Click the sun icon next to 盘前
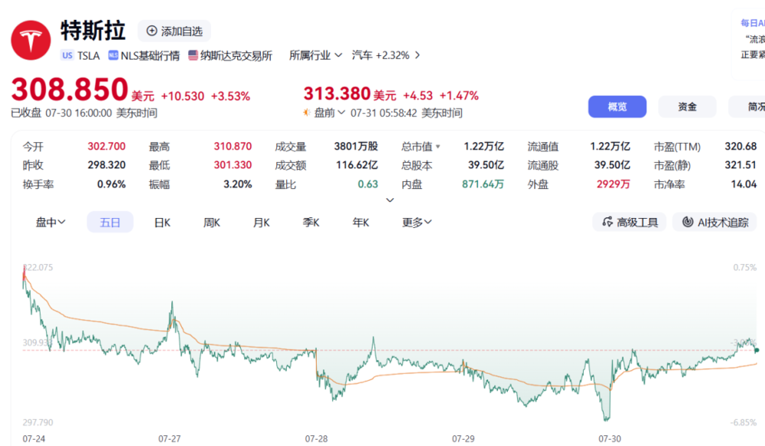The width and height of the screenshot is (765, 446). click(x=307, y=112)
